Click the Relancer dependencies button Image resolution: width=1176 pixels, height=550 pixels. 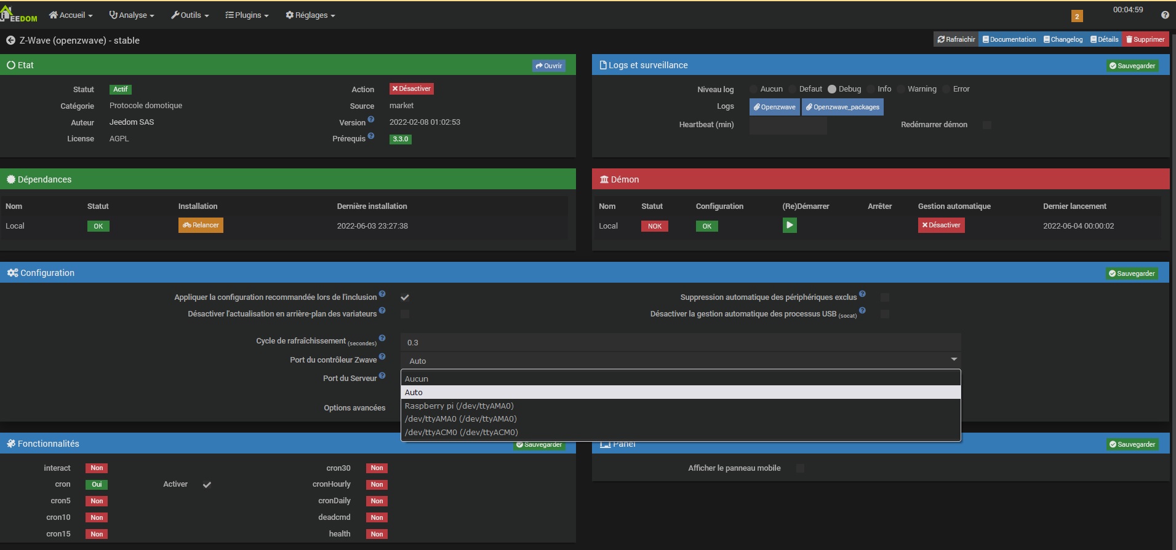click(201, 226)
